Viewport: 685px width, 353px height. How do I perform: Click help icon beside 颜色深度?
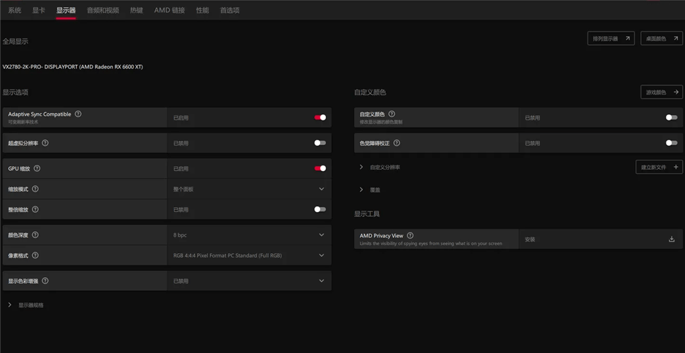(35, 235)
